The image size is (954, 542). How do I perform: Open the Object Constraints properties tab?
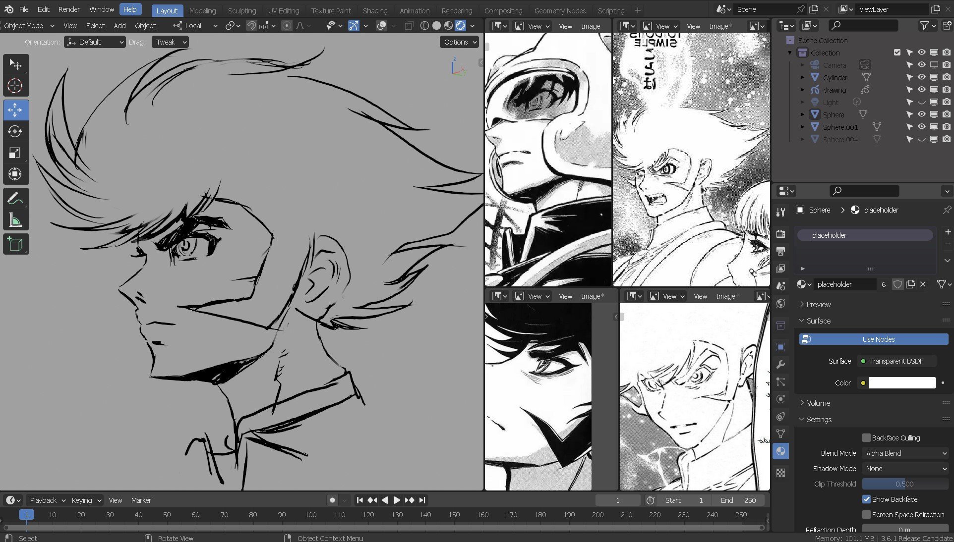click(781, 416)
